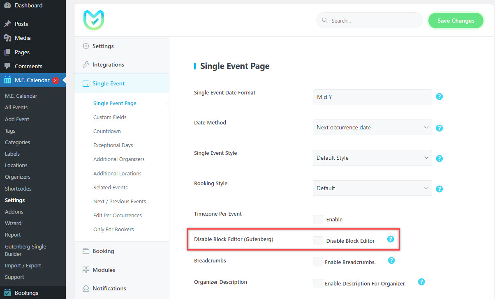Select Edit Per Occurrences item
Viewport: 495px width, 299px height.
(118, 216)
